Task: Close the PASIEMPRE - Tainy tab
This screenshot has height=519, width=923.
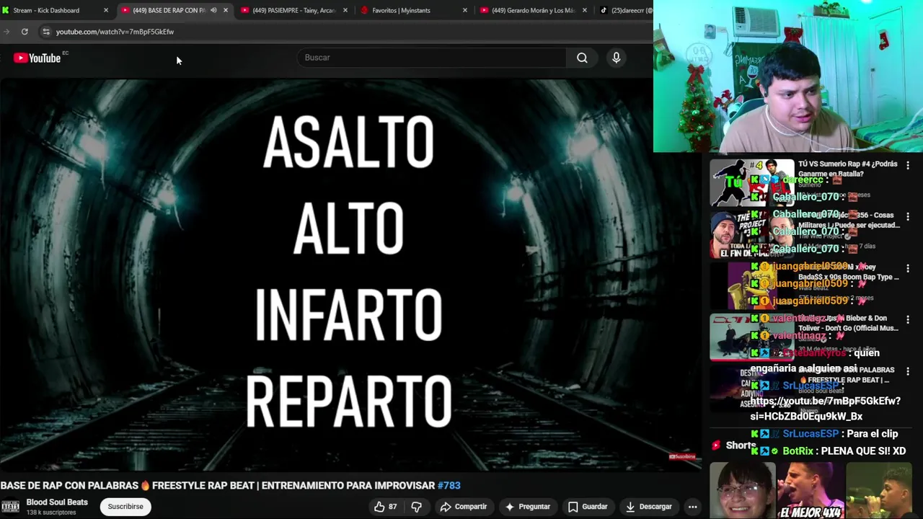Action: [345, 10]
